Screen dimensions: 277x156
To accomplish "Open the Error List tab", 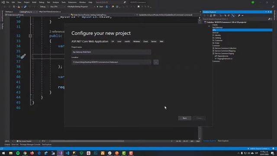I will pyautogui.click(x=15, y=144).
